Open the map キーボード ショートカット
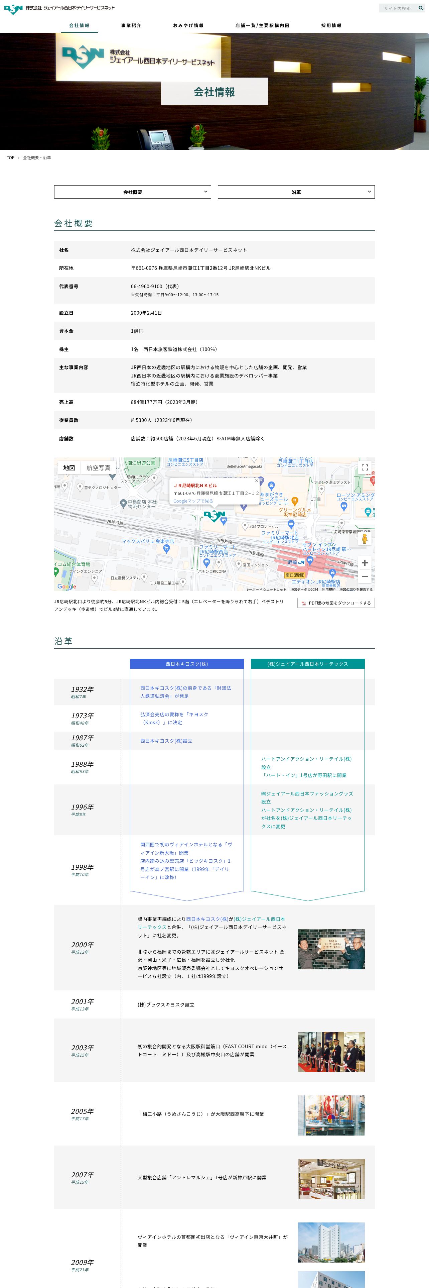Screen dimensions: 429x1288 [266, 589]
